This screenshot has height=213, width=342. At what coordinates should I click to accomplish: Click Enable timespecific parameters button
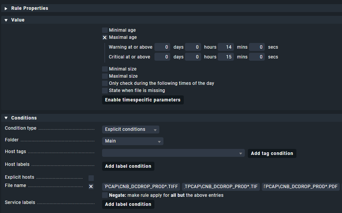point(143,100)
